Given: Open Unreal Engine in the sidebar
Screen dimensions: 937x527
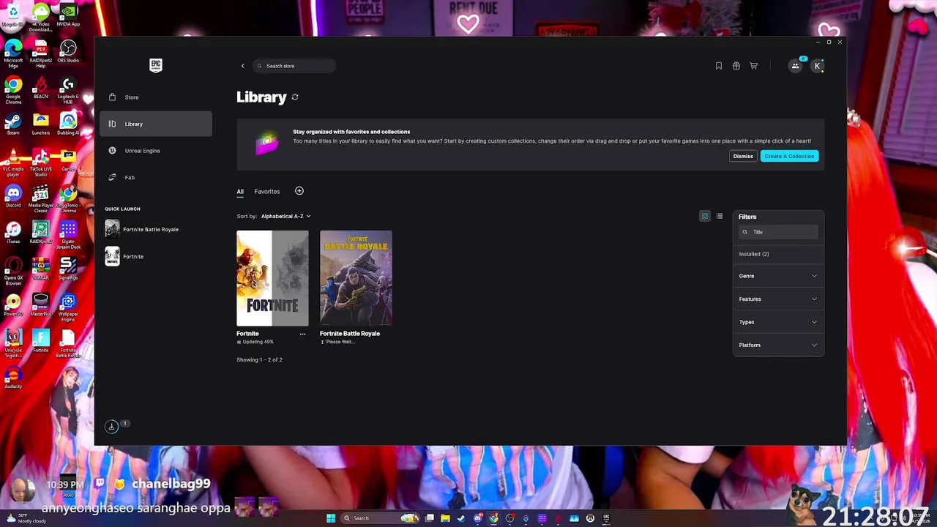Looking at the screenshot, I should (156, 151).
